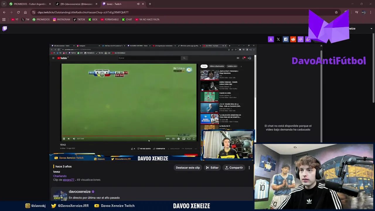Close the PROMIEDOS tab
Viewport: 375px width, 211px height.
50,4
